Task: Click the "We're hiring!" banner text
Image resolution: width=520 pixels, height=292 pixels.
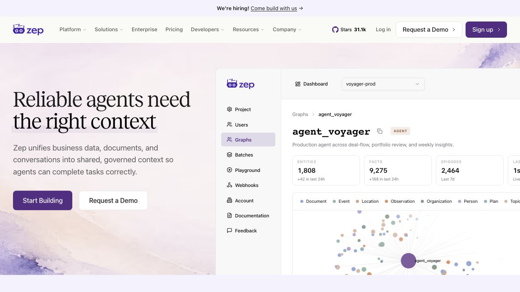Action: click(x=233, y=8)
